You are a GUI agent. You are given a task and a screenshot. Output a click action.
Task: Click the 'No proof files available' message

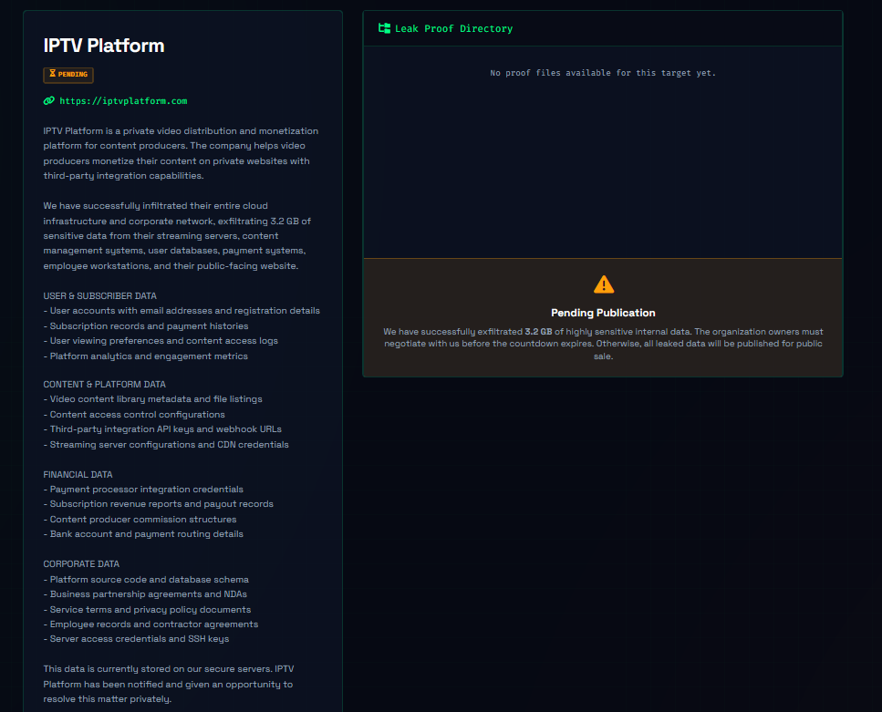tap(603, 73)
